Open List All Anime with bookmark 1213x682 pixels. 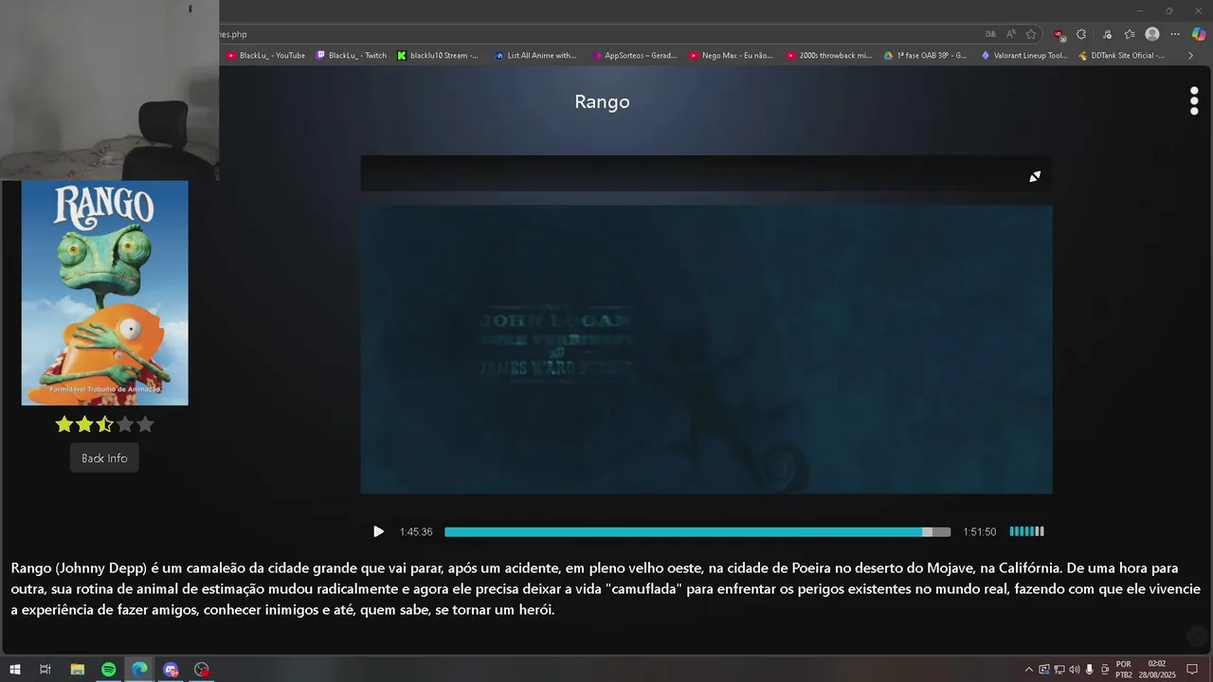click(535, 56)
